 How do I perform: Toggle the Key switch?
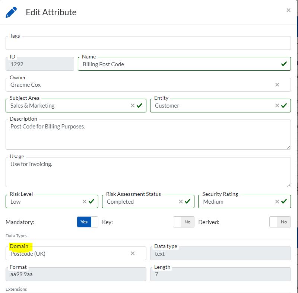[x=183, y=222]
